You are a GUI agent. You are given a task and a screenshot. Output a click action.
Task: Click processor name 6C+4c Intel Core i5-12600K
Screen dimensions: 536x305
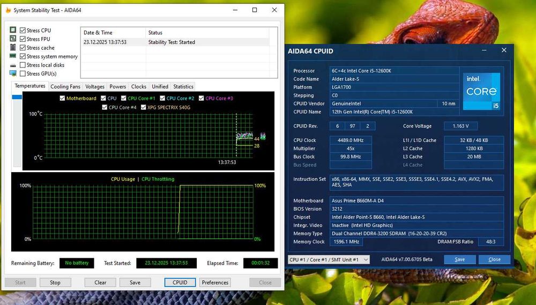pyautogui.click(x=394, y=71)
